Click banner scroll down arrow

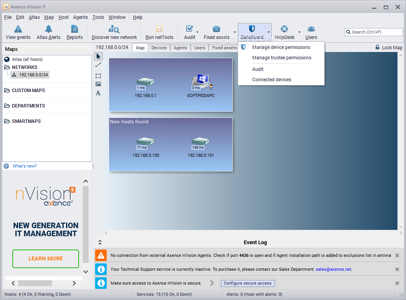point(86,272)
